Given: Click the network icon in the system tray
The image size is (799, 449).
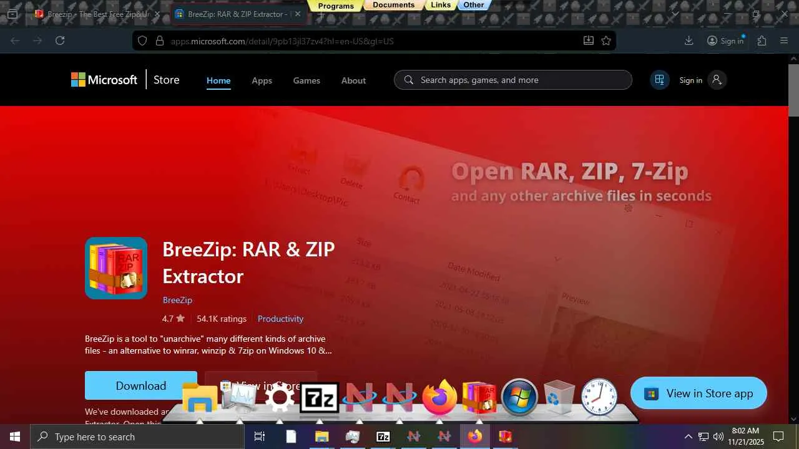Looking at the screenshot, I should coord(703,437).
